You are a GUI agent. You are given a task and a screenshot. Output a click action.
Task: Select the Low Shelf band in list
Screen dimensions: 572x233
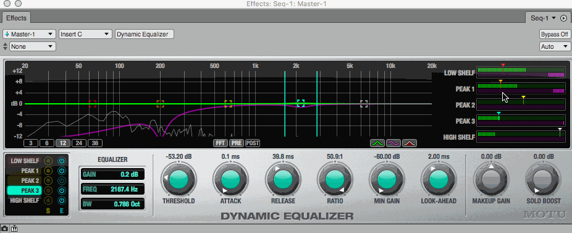(25, 161)
